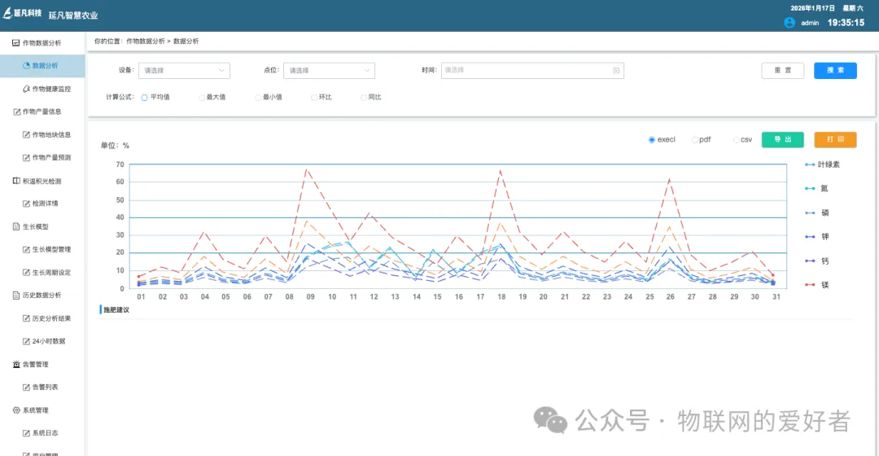
Task: Go to 24小时数据 in sidebar
Action: point(44,341)
